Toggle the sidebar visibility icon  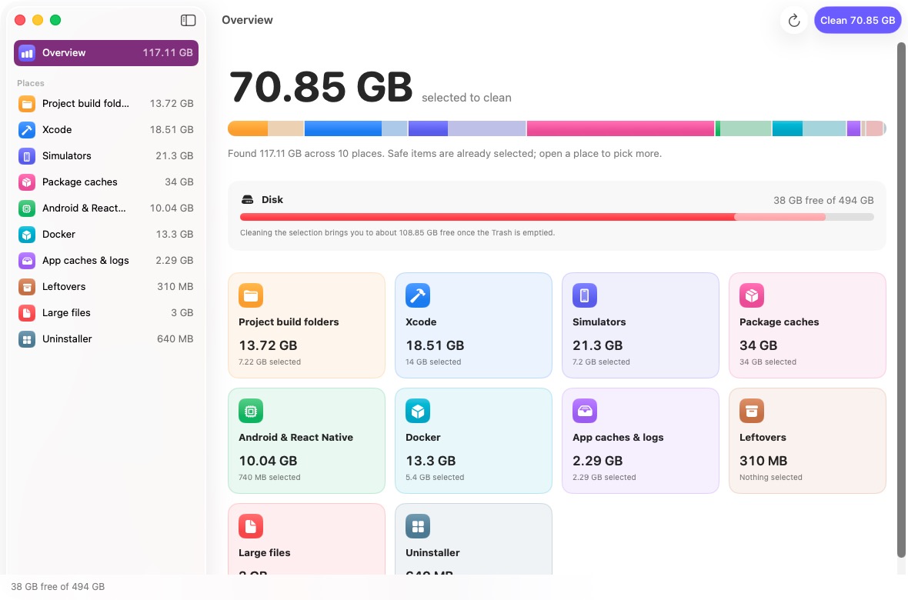coord(189,20)
